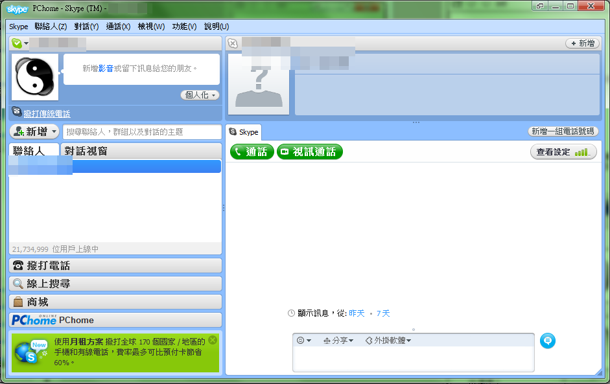Viewport: 610px width, 384px height.
Task: Open the 檢視(W) menu
Action: (x=151, y=27)
